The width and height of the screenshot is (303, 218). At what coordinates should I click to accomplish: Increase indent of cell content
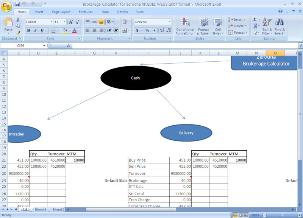[116, 30]
